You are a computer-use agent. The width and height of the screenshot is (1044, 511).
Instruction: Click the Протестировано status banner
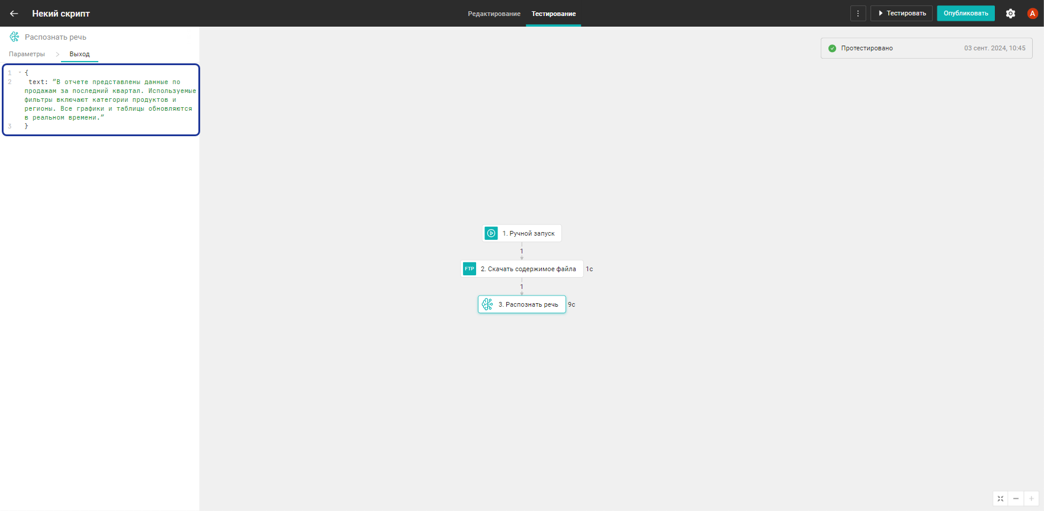click(926, 49)
